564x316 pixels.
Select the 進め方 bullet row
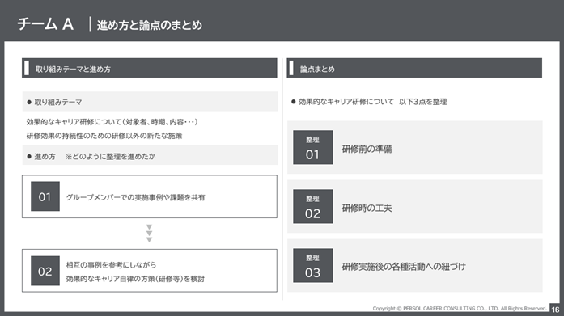pyautogui.click(x=150, y=155)
